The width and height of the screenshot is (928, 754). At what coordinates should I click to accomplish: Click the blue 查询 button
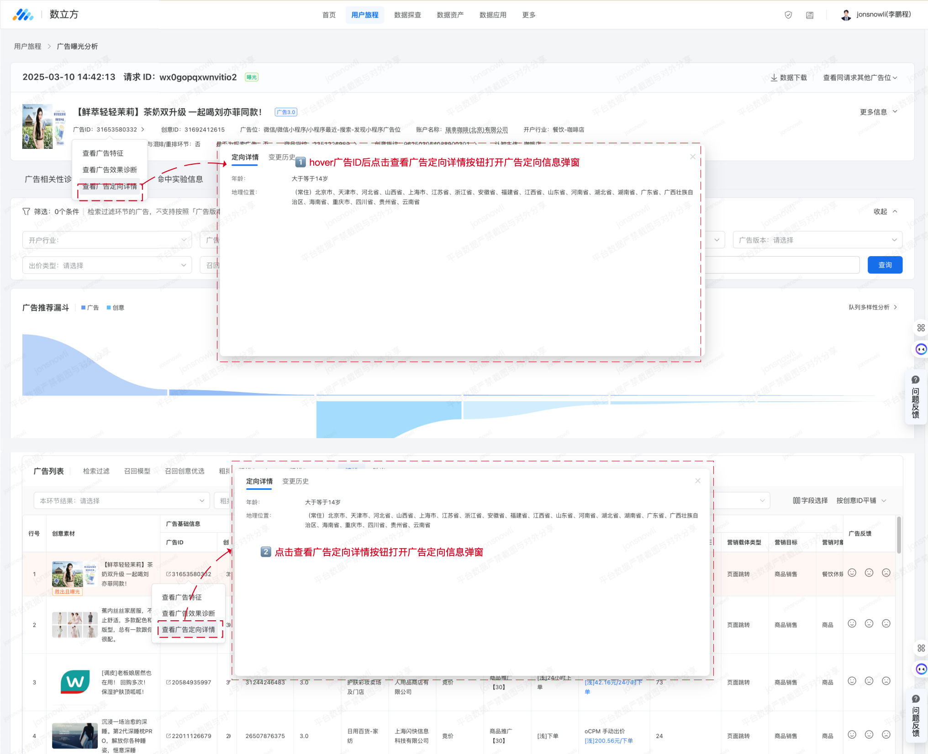(885, 265)
